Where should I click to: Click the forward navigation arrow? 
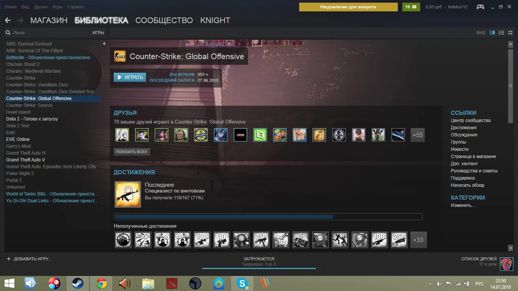coord(20,20)
